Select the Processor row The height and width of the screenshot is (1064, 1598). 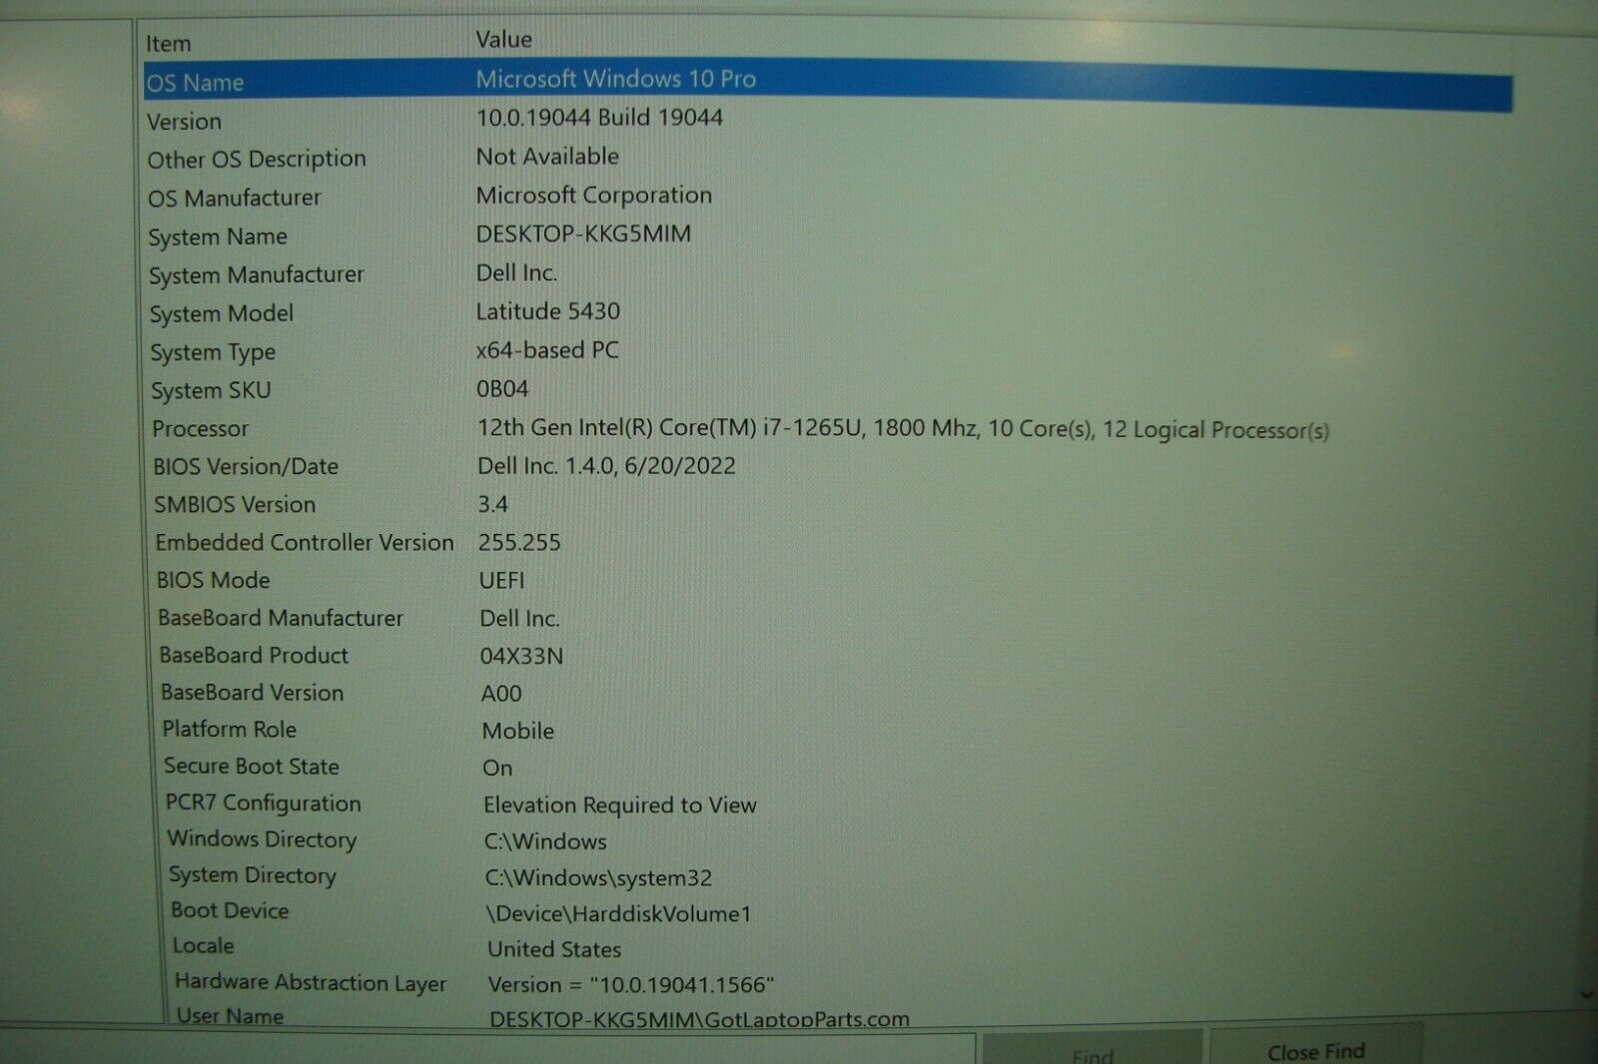[827, 429]
